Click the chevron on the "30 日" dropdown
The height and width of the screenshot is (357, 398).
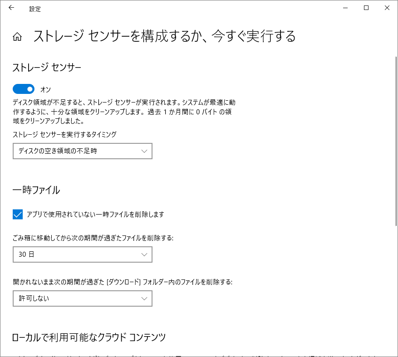(144, 254)
